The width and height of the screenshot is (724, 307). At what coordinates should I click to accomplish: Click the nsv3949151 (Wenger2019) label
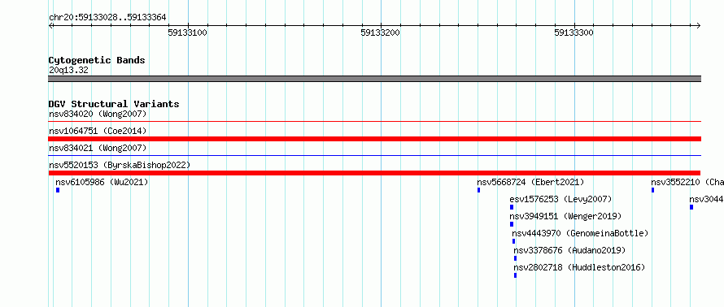pos(565,216)
